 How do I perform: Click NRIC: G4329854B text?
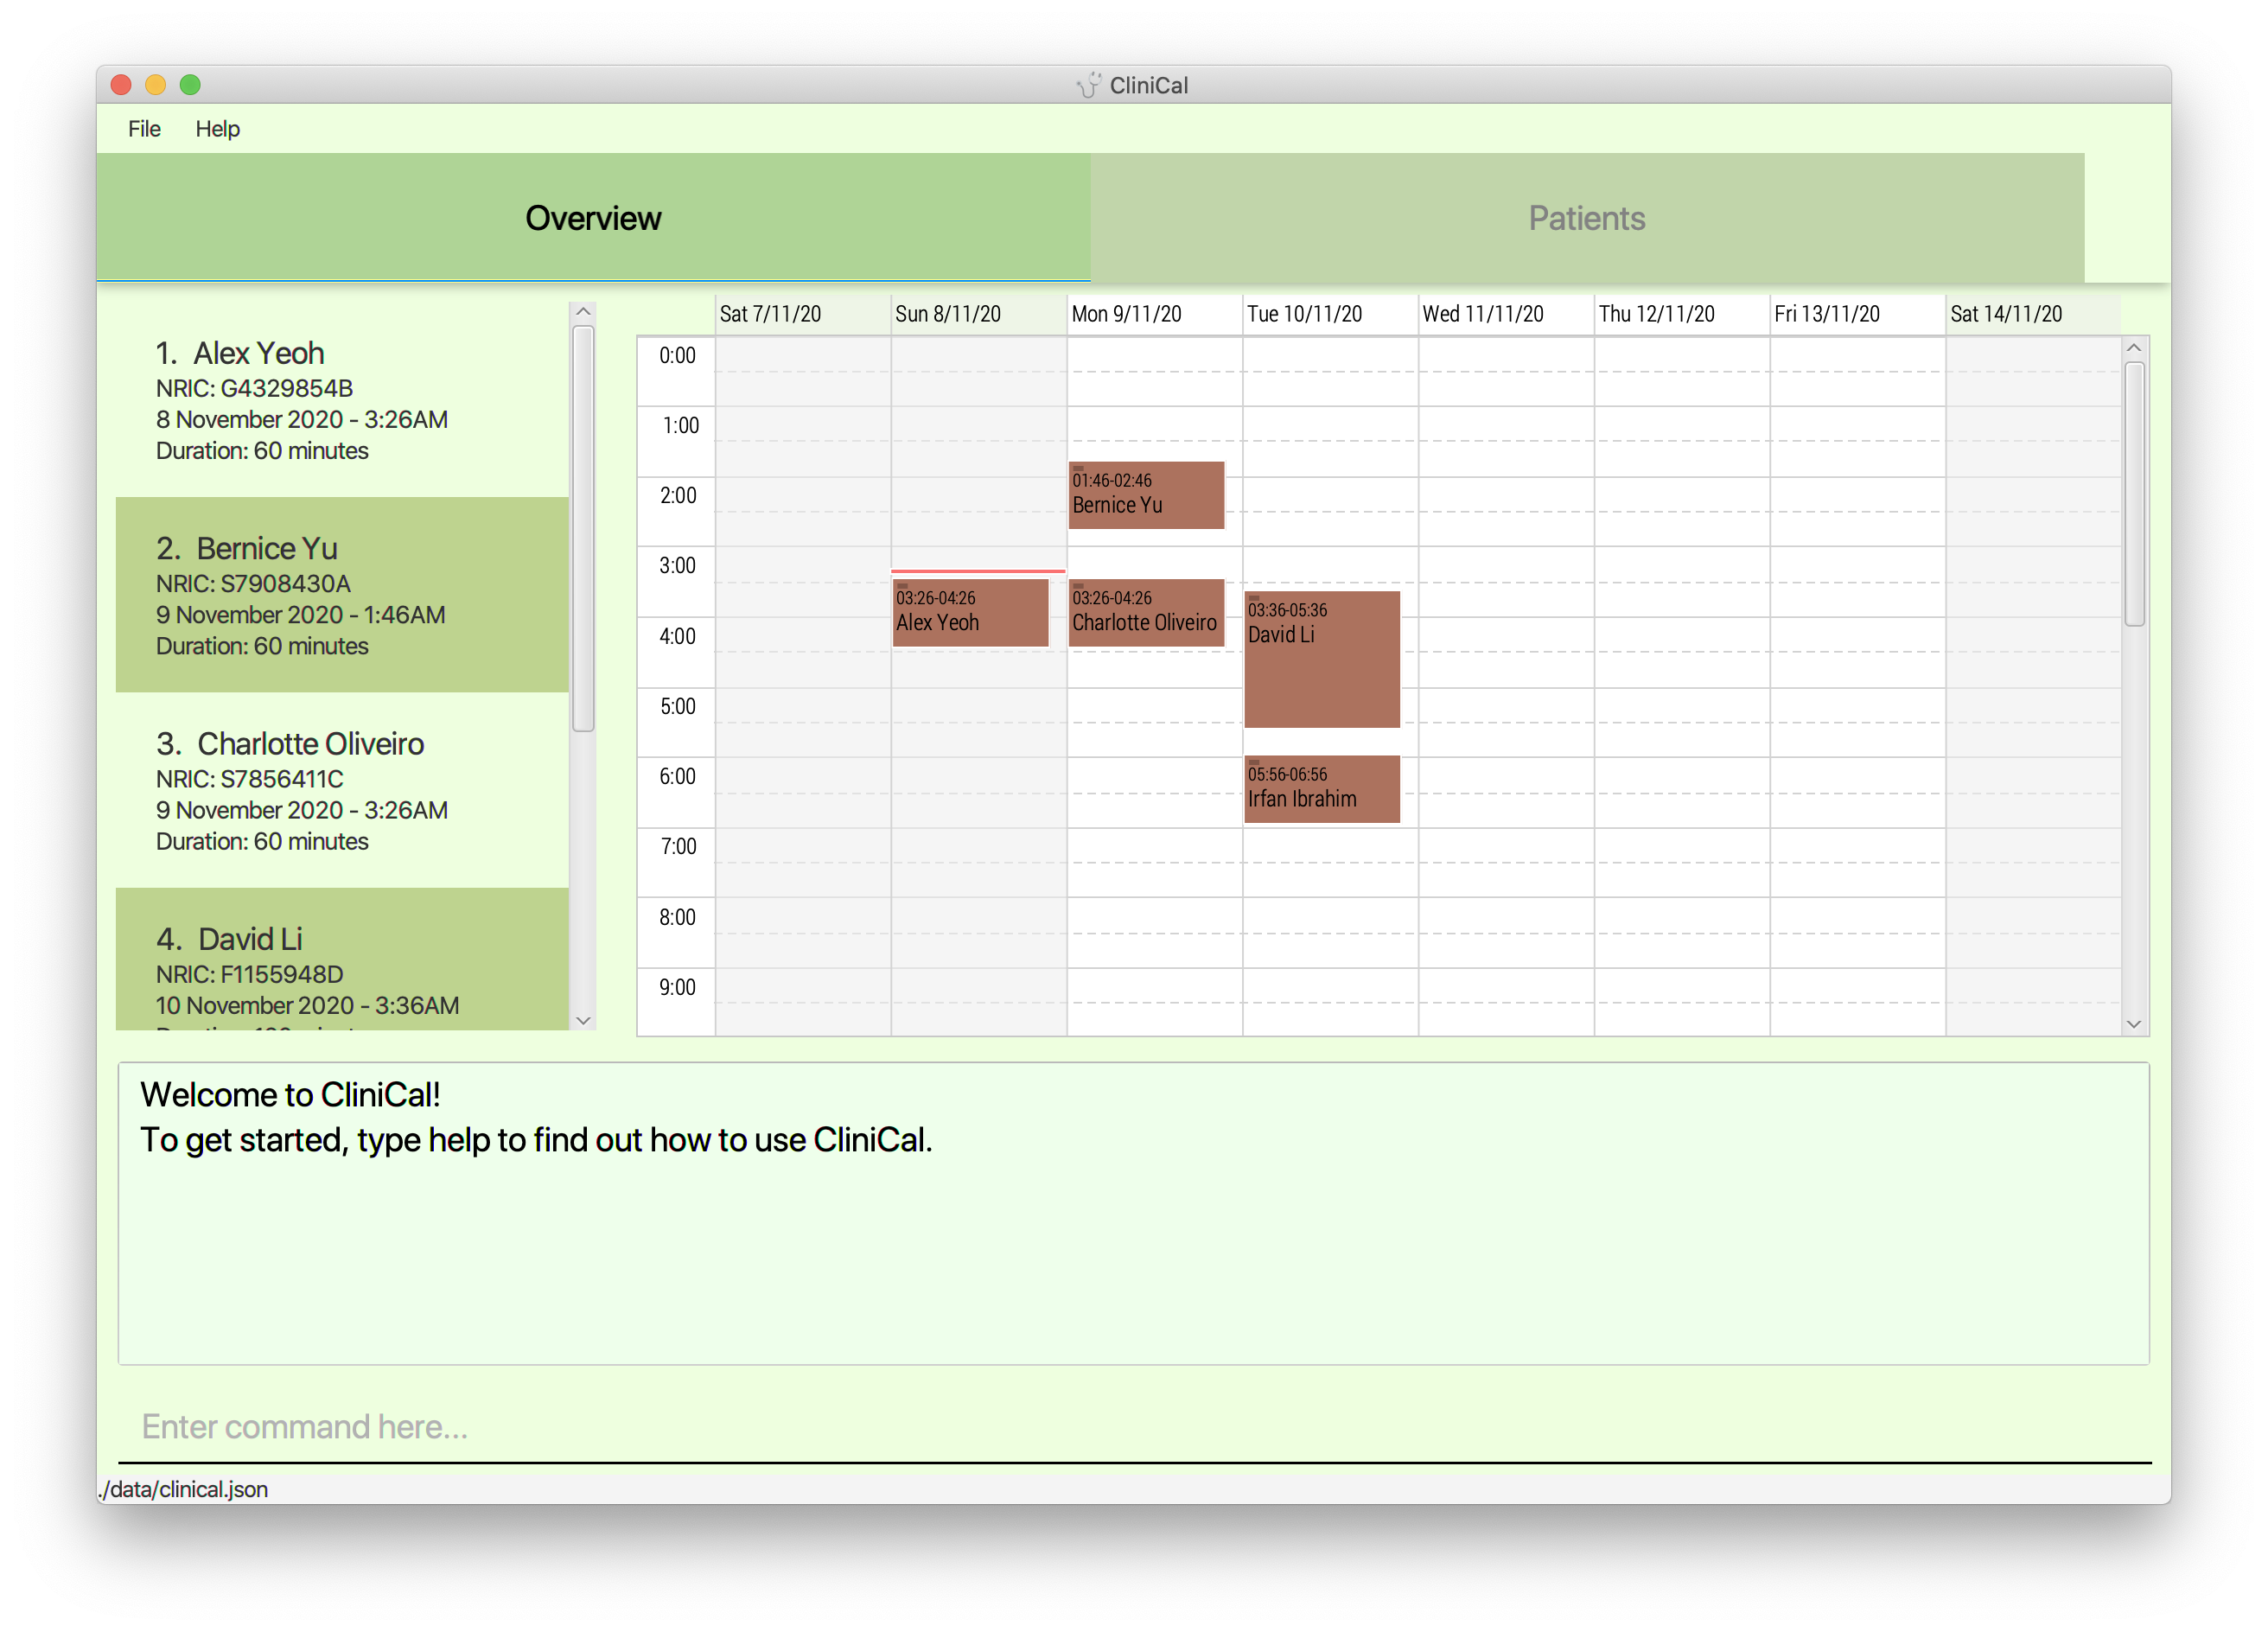[x=254, y=388]
